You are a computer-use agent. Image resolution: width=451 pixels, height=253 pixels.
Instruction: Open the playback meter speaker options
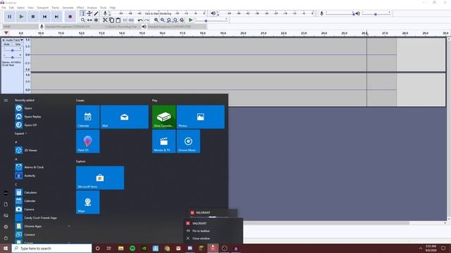tap(213, 13)
